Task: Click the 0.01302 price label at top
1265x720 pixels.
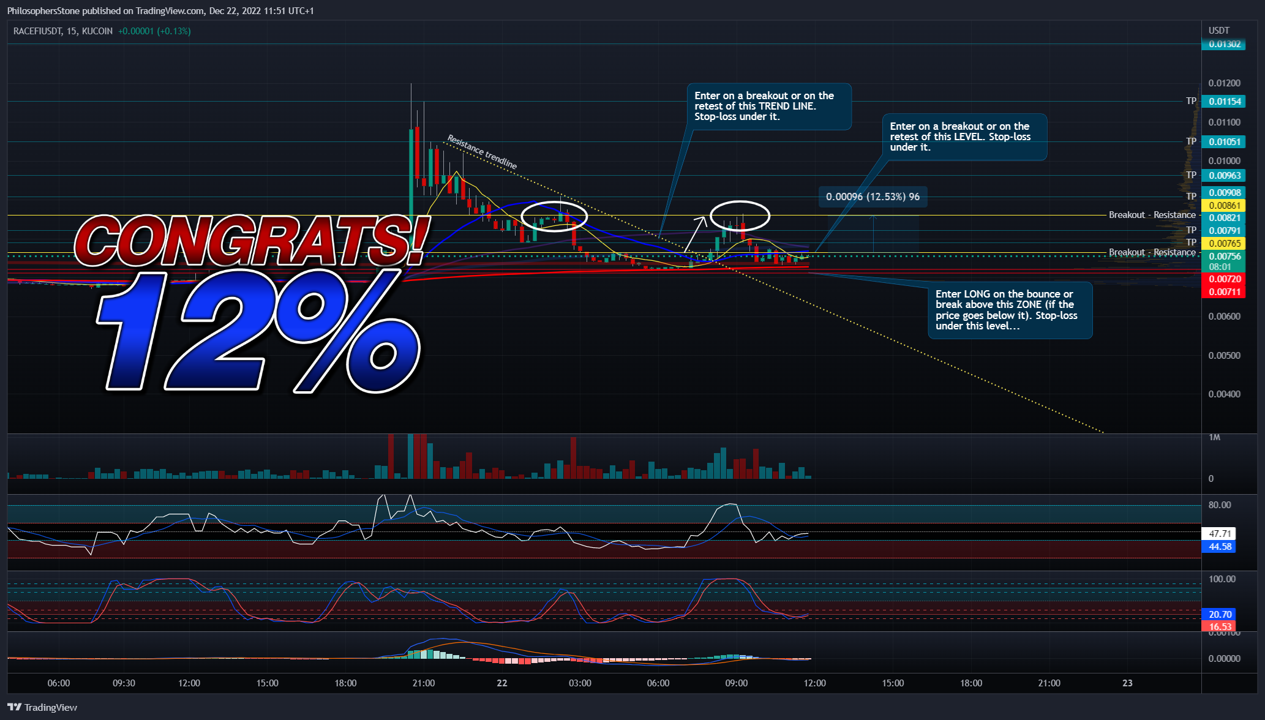Action: point(1223,44)
